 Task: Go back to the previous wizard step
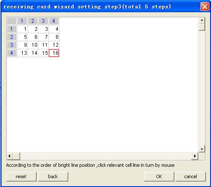pos(53,176)
